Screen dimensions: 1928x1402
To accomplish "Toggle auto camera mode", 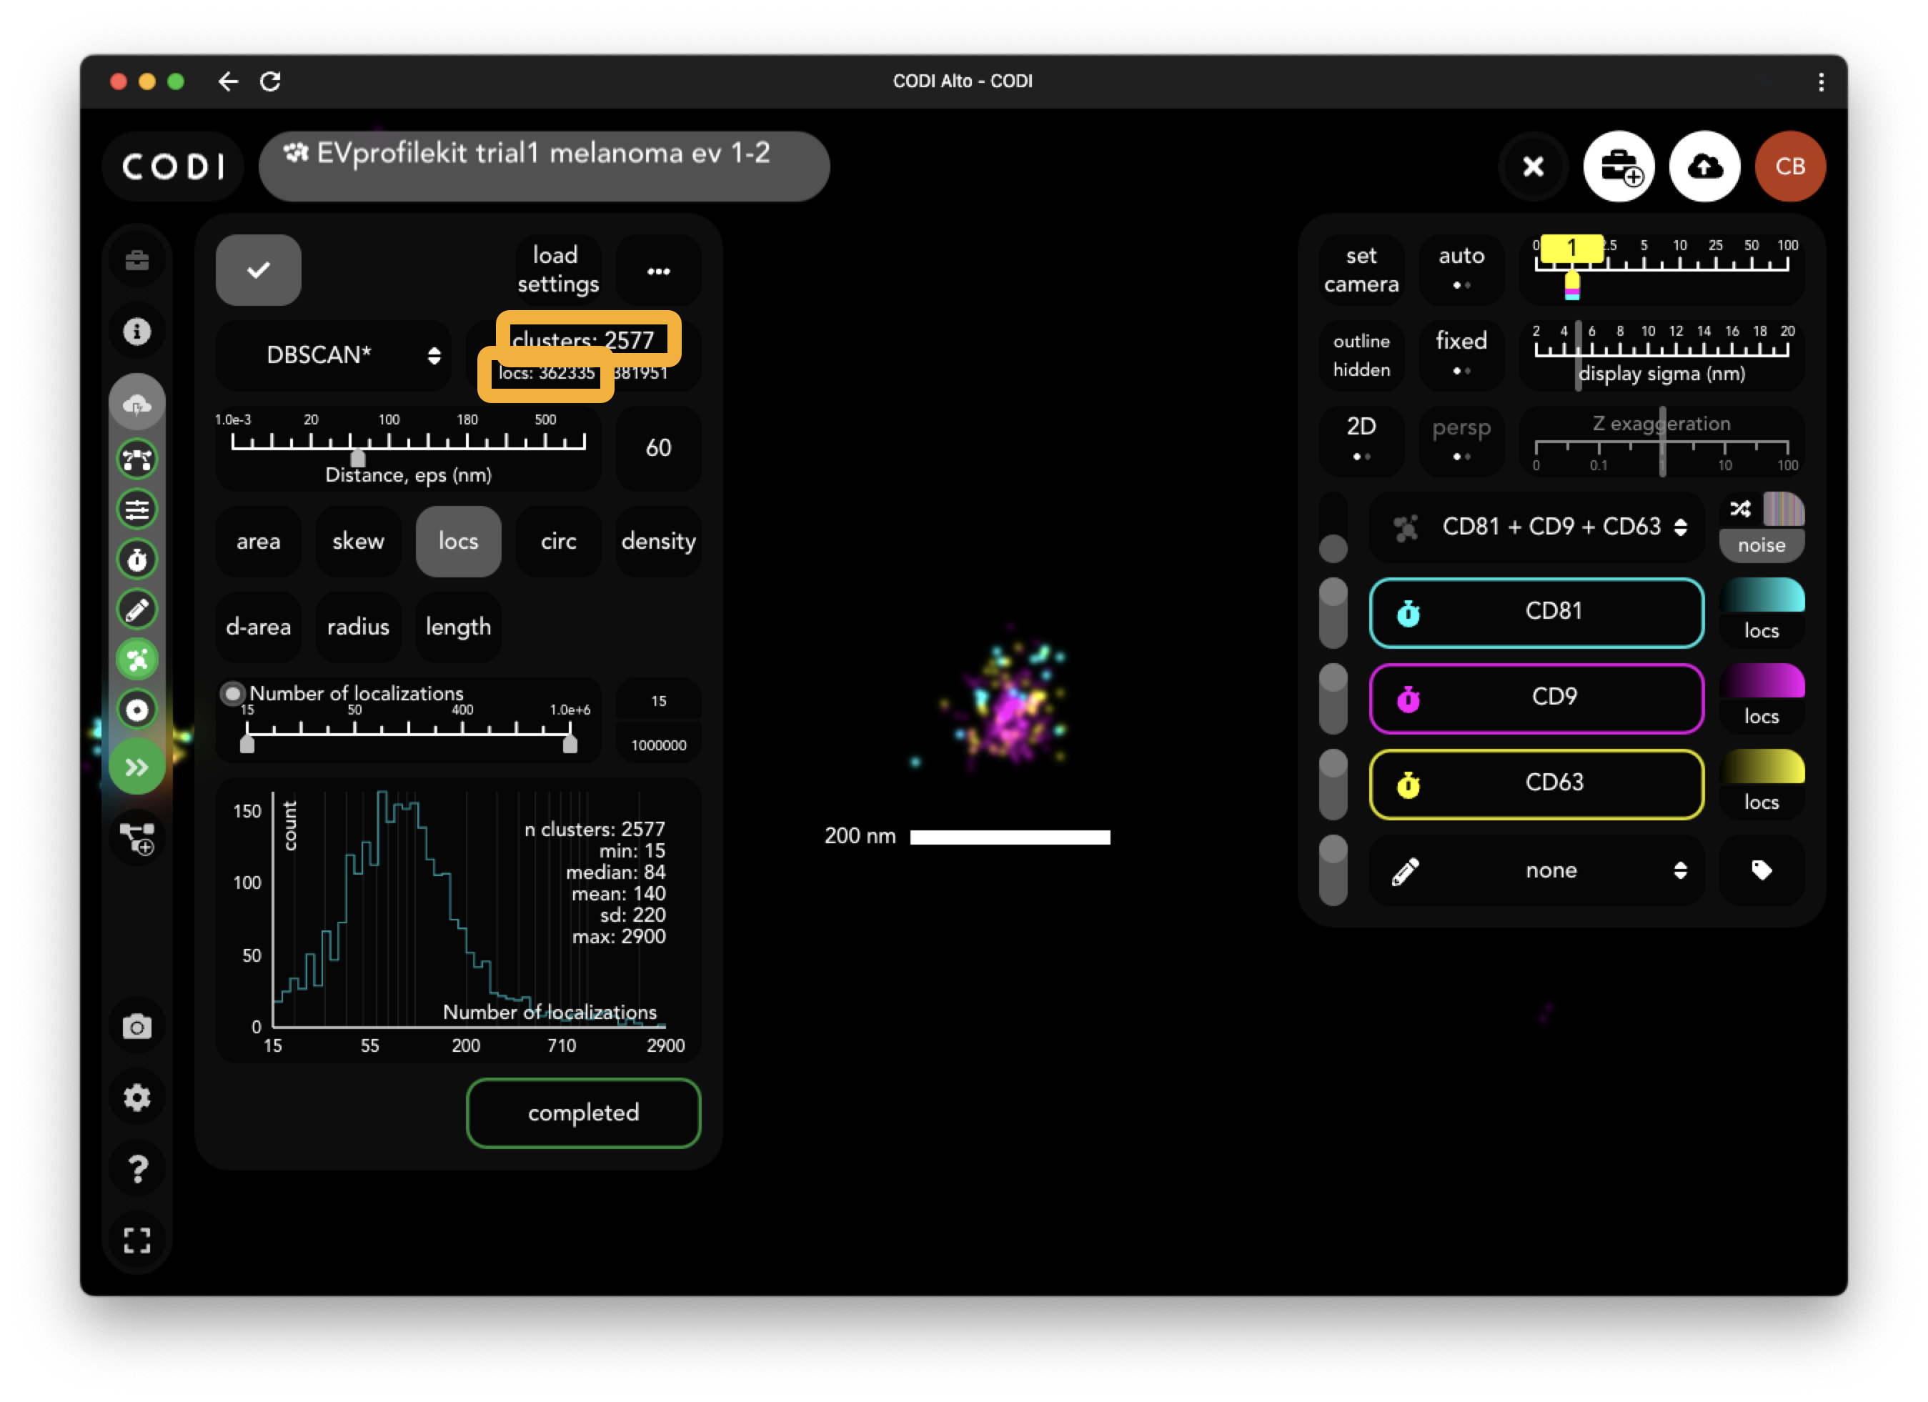I will pos(1461,269).
